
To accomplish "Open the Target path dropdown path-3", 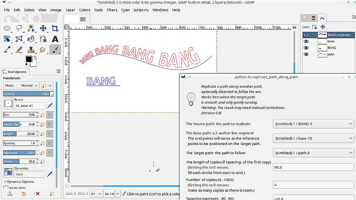I will coord(313,153).
